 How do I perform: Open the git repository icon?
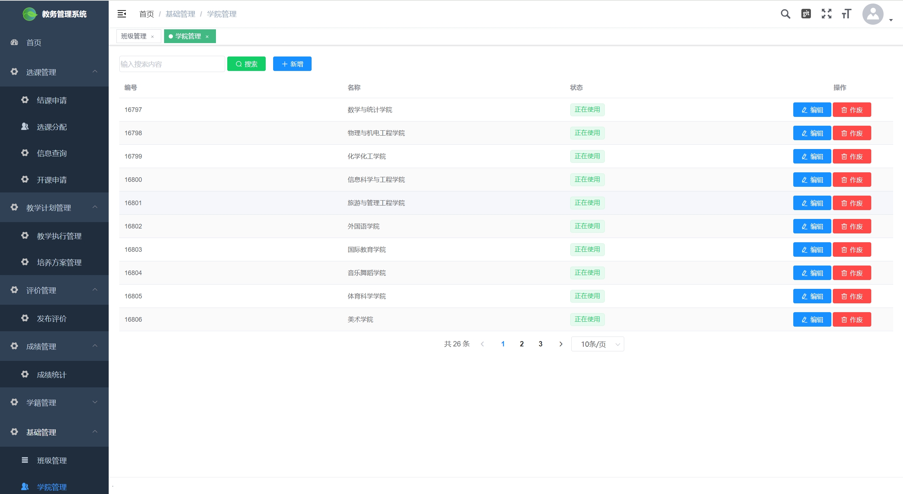pos(806,14)
